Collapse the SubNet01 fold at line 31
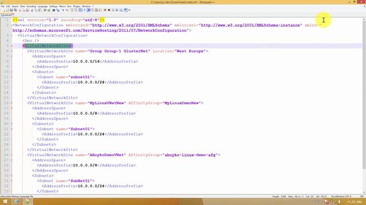 coord(11,181)
